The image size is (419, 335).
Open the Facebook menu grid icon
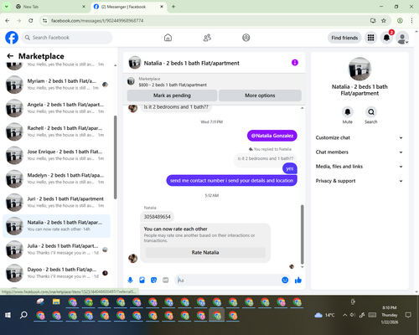pyautogui.click(x=370, y=38)
